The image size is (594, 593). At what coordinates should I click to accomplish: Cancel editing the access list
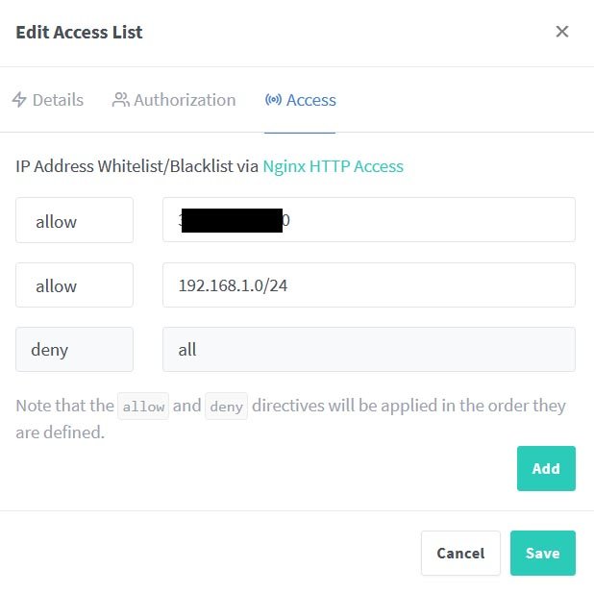(x=460, y=554)
